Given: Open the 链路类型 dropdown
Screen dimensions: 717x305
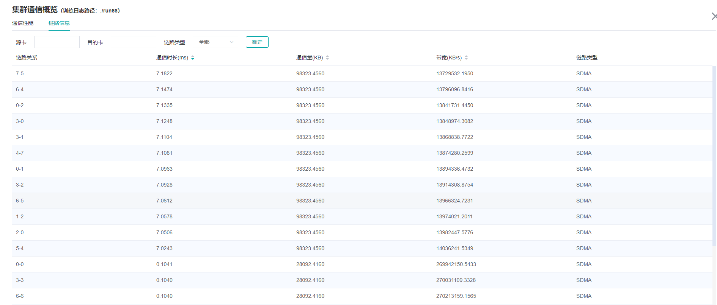Looking at the screenshot, I should pos(215,42).
